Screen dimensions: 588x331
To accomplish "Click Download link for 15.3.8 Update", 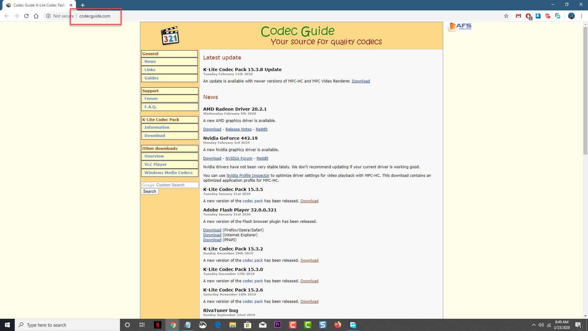I will pyautogui.click(x=361, y=81).
